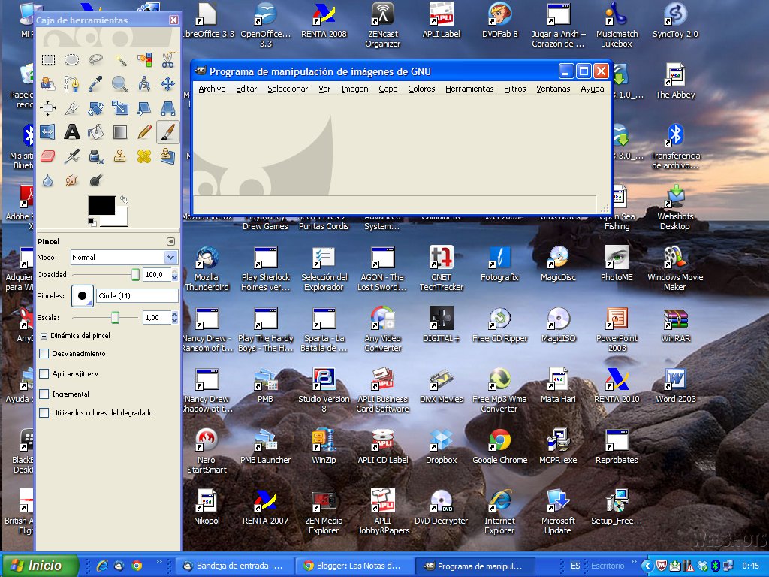Viewport: 769px width, 577px height.
Task: Select the Crop knife tool
Action: coord(72,108)
